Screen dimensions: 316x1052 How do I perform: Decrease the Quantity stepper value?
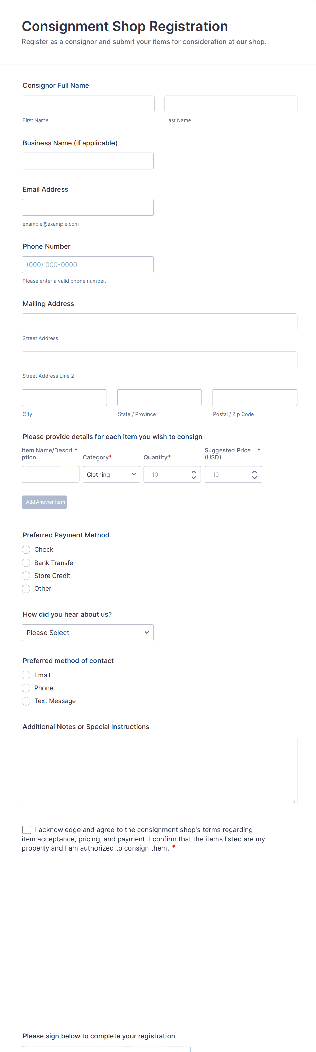click(x=193, y=478)
